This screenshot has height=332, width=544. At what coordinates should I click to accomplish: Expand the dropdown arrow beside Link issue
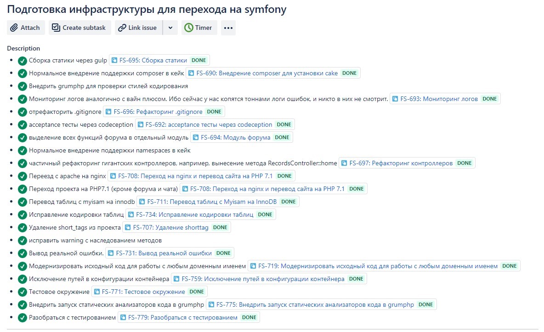[x=170, y=28]
